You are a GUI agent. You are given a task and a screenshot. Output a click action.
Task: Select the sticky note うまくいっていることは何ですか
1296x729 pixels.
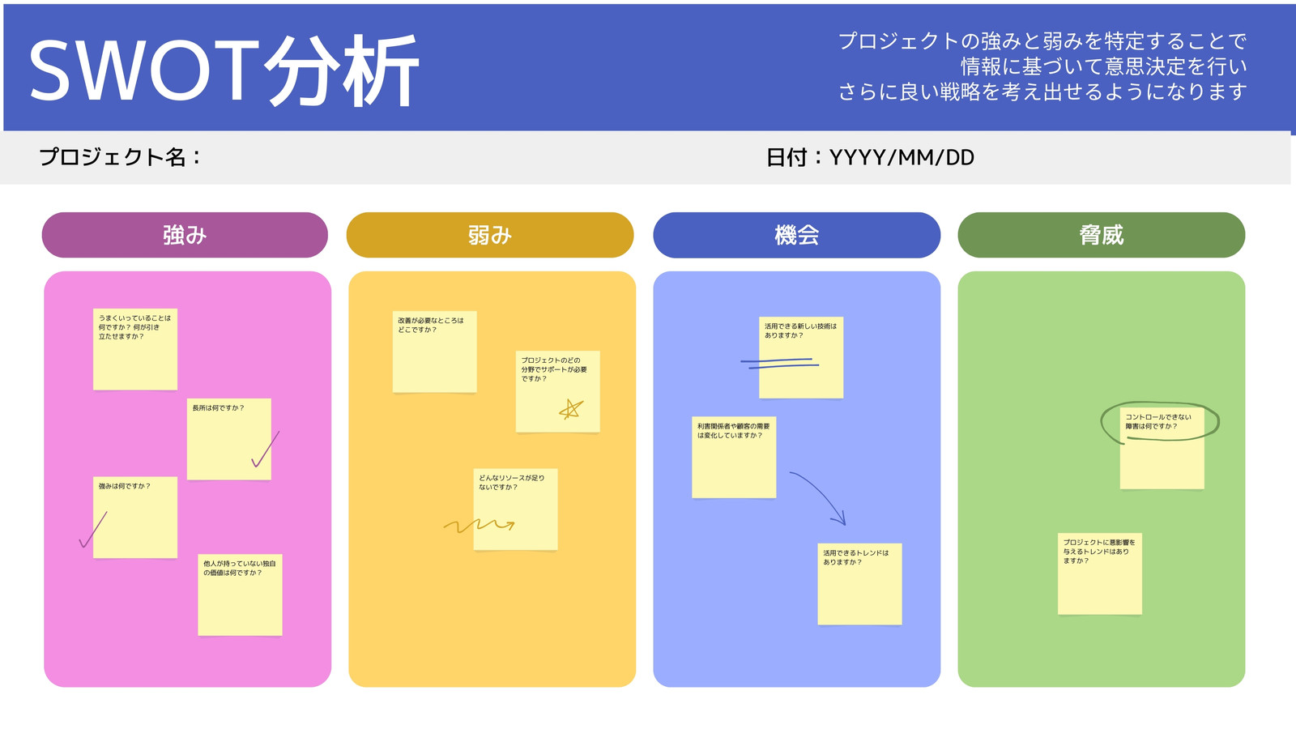pyautogui.click(x=135, y=349)
